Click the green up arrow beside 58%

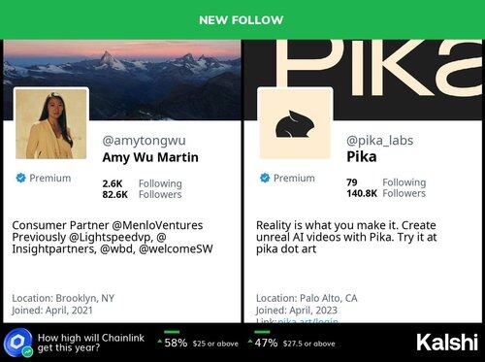coord(160,342)
